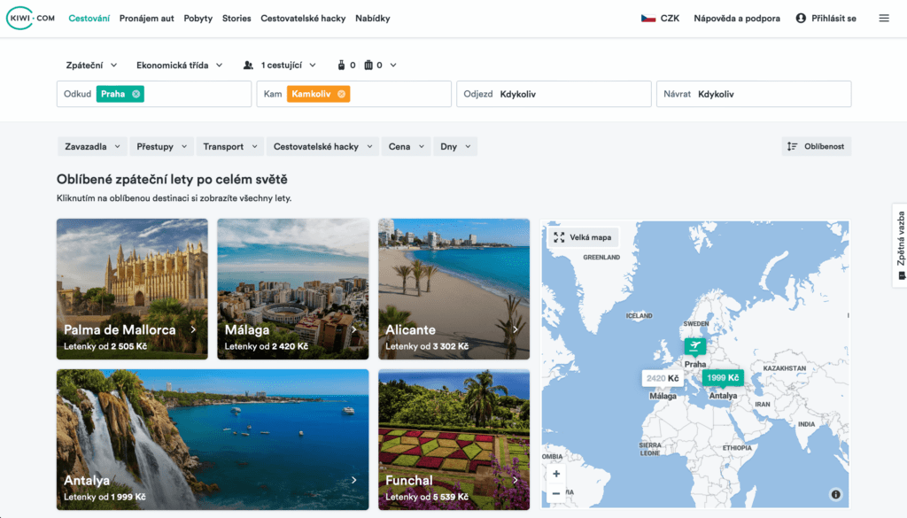The width and height of the screenshot is (907, 518).
Task: Open the Zpáteční trip type dropdown
Action: [x=89, y=65]
